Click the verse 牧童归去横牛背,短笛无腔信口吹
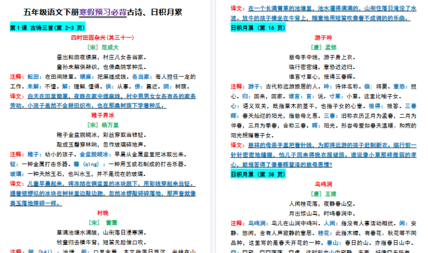428x253 pixels. (101, 242)
